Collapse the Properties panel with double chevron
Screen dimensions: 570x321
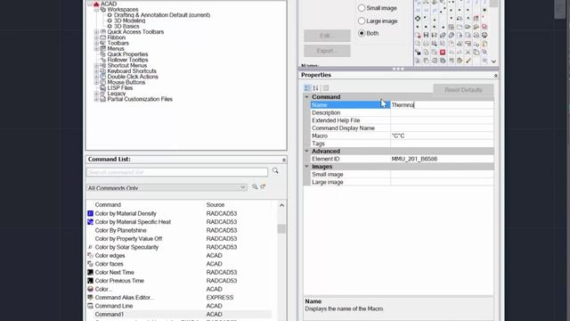tap(495, 75)
